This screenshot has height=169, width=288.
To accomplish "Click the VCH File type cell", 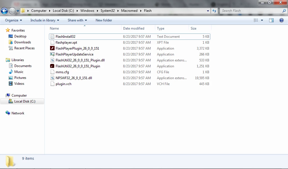I will [x=163, y=84].
